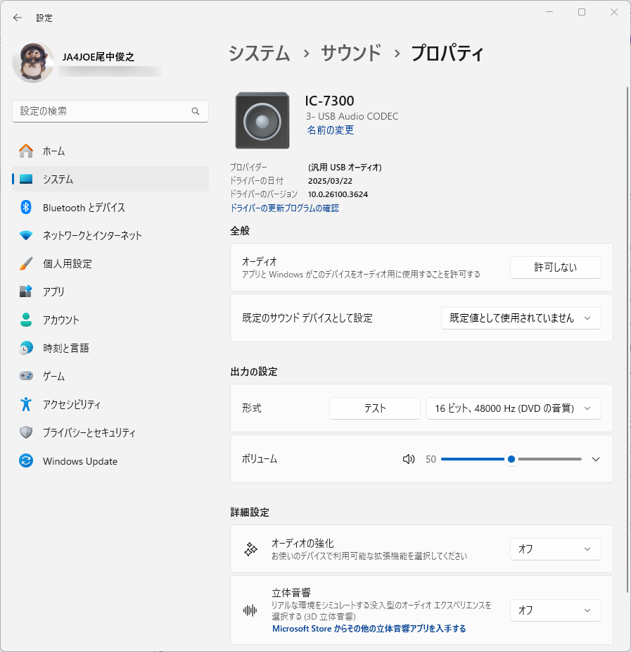Select アプリ in the sidebar
The width and height of the screenshot is (631, 652).
110,291
